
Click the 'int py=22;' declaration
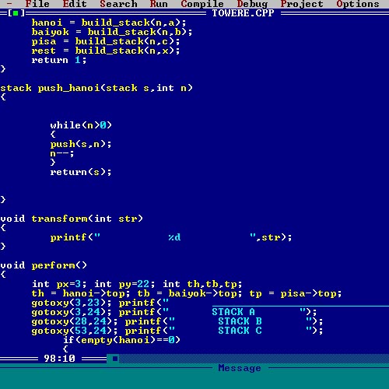tap(124, 284)
